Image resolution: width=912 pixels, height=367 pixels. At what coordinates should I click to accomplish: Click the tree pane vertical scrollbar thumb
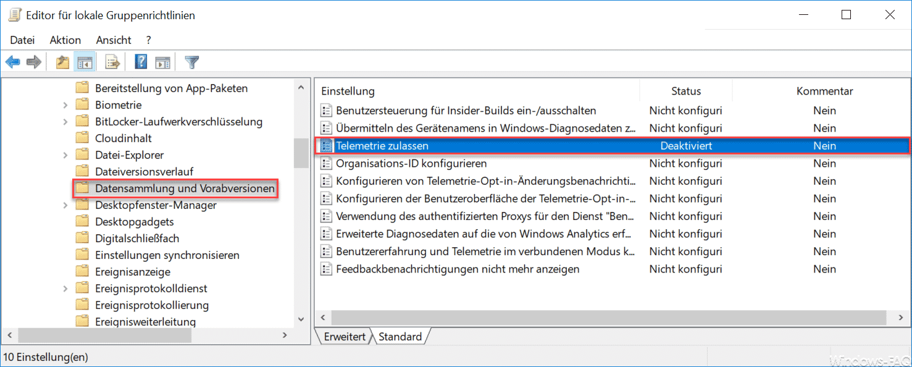pyautogui.click(x=301, y=153)
